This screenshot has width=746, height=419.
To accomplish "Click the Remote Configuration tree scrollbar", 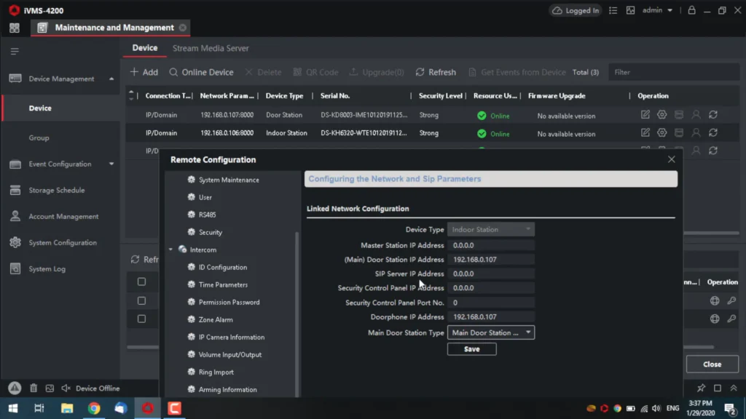I will (x=297, y=314).
